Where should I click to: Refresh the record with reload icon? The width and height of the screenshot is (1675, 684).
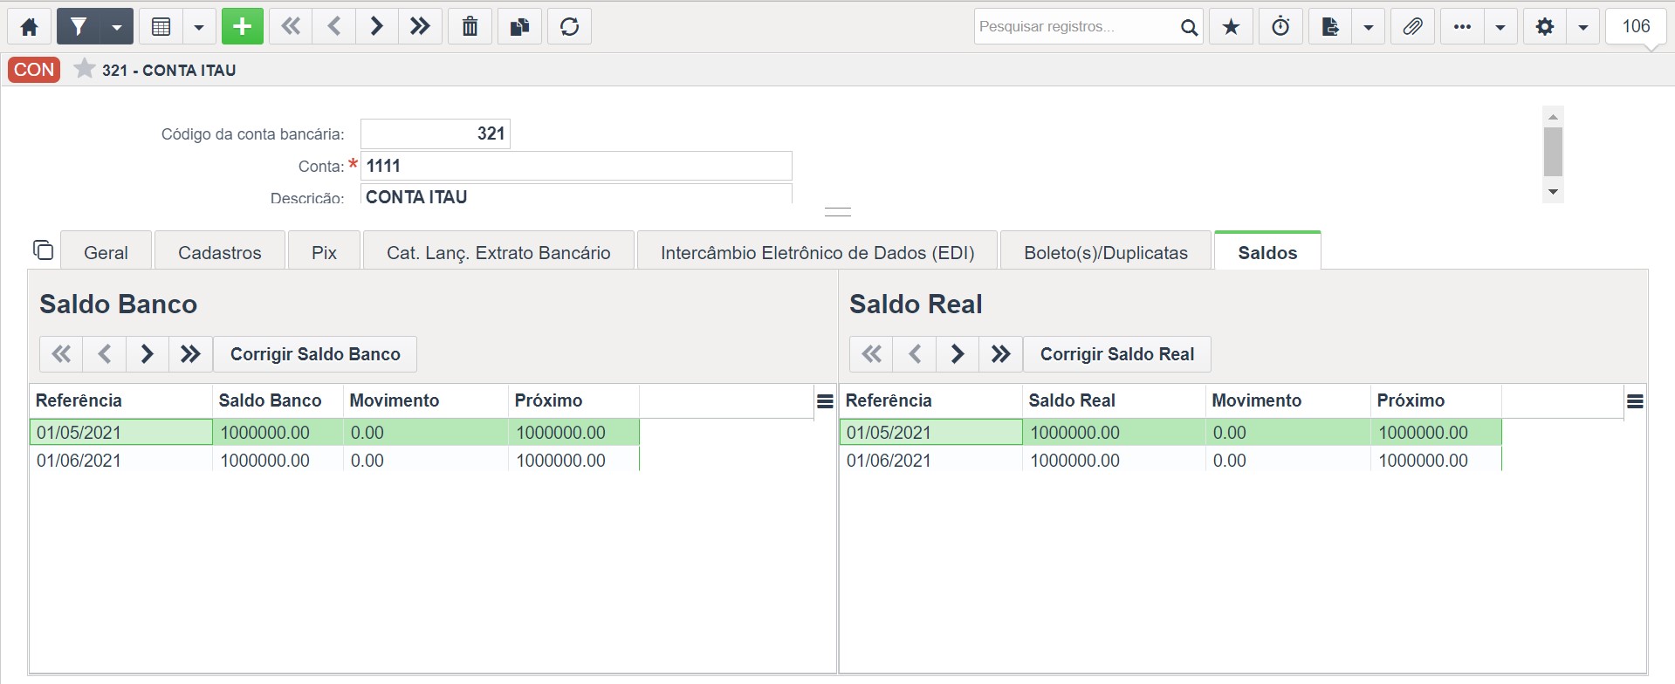tap(570, 26)
